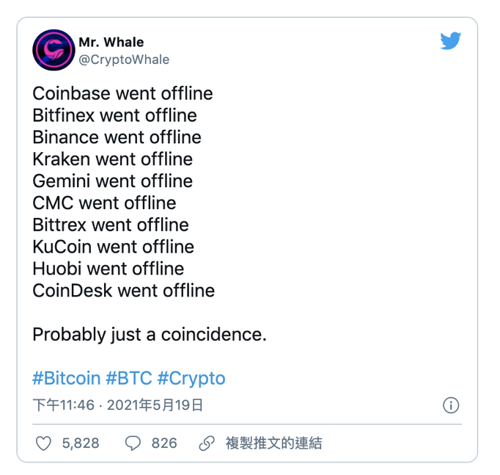Click the 複製推文的連結 copy link text
500x475 pixels.
click(273, 443)
